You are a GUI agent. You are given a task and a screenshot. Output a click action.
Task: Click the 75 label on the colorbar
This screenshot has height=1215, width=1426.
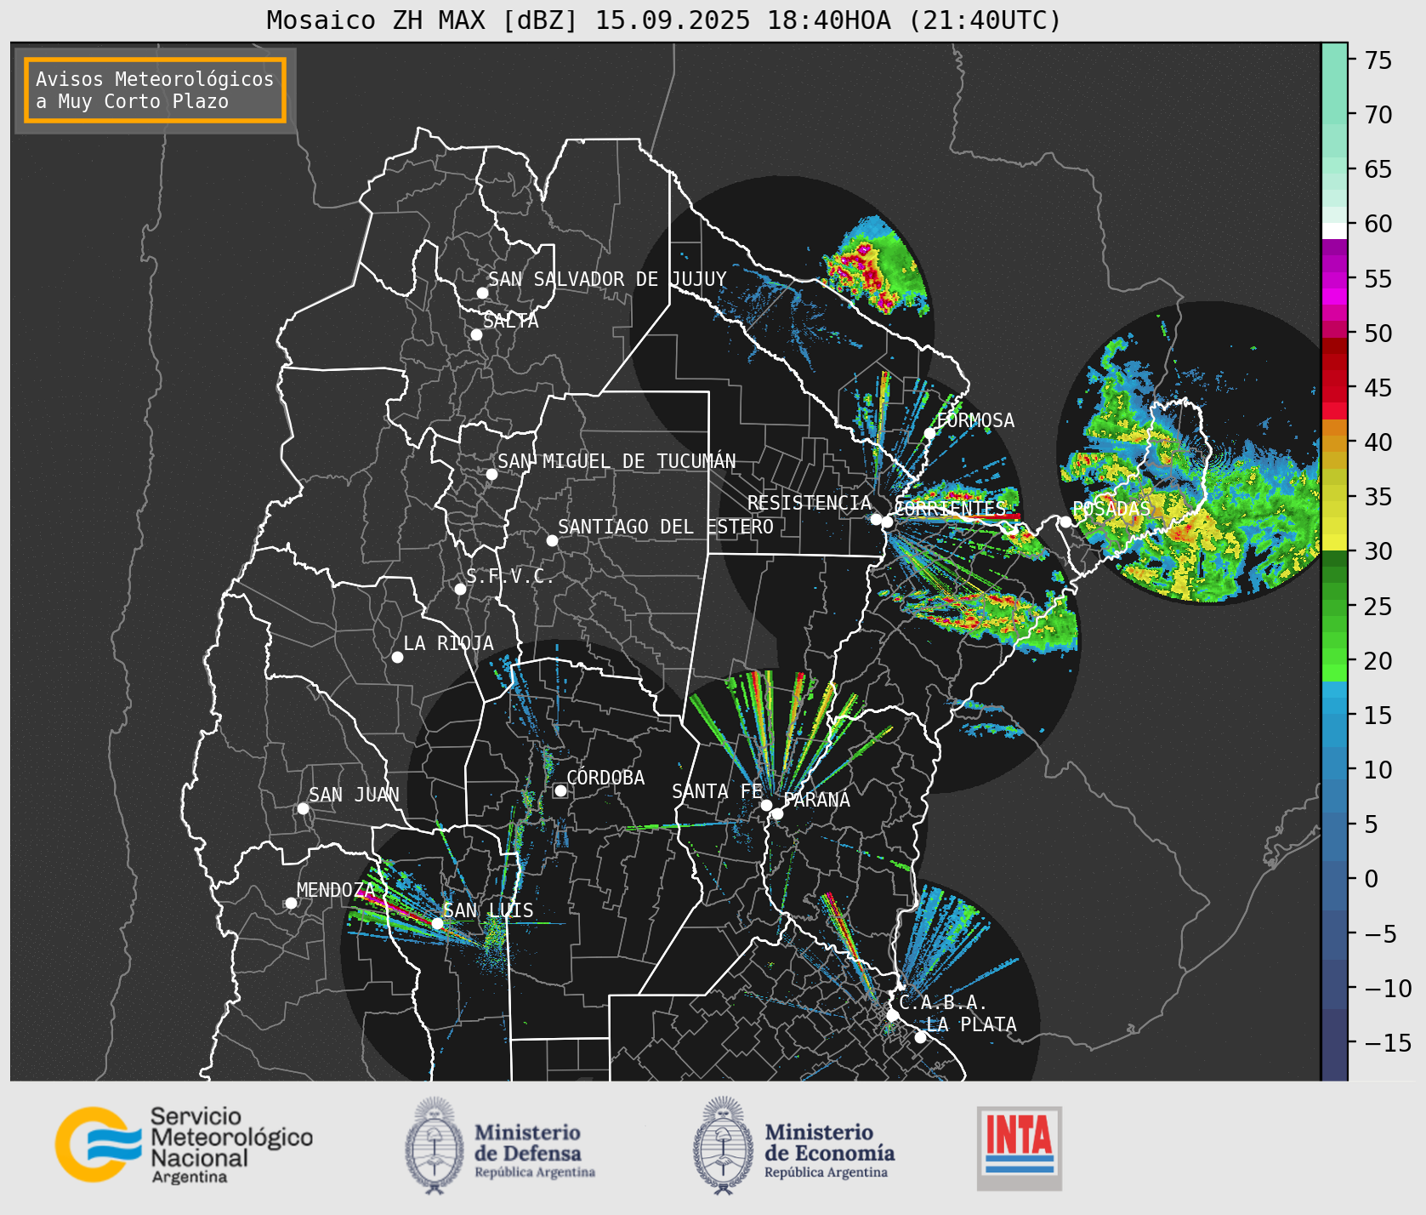tap(1378, 60)
